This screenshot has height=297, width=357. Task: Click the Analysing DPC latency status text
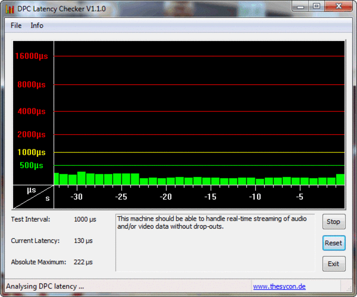pyautogui.click(x=45, y=286)
